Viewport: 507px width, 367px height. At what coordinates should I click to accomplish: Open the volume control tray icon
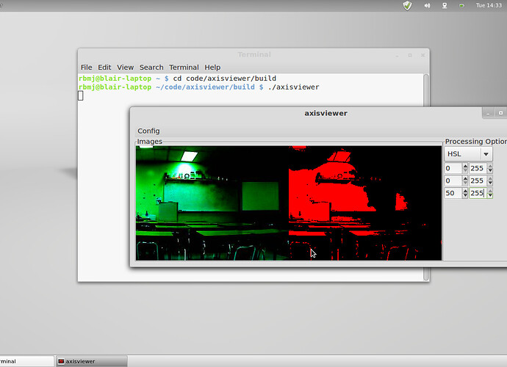tap(427, 5)
